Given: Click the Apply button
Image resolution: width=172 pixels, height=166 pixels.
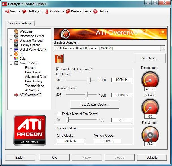Looking at the screenshot, I should [x=87, y=158].
